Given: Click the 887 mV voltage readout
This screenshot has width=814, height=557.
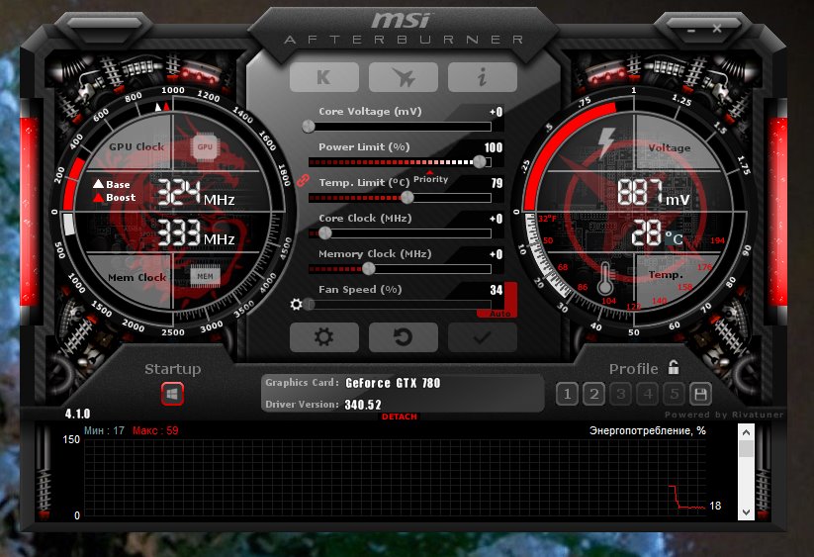Looking at the screenshot, I should [654, 193].
